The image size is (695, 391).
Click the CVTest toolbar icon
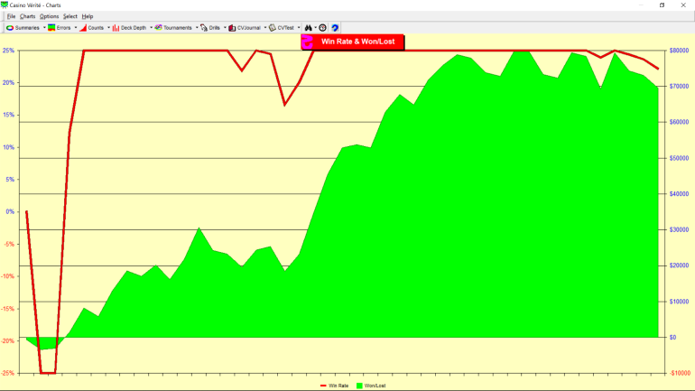click(273, 28)
